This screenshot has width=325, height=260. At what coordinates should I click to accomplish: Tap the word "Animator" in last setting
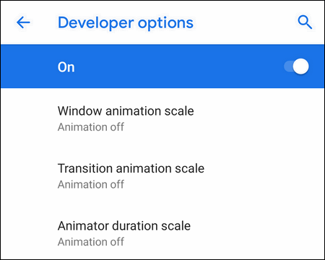[x=83, y=226]
